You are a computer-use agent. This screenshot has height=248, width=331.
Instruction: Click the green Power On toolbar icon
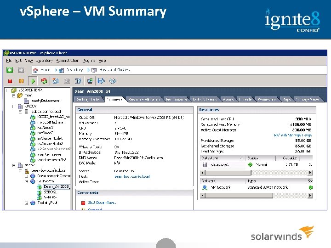[x=33, y=81]
